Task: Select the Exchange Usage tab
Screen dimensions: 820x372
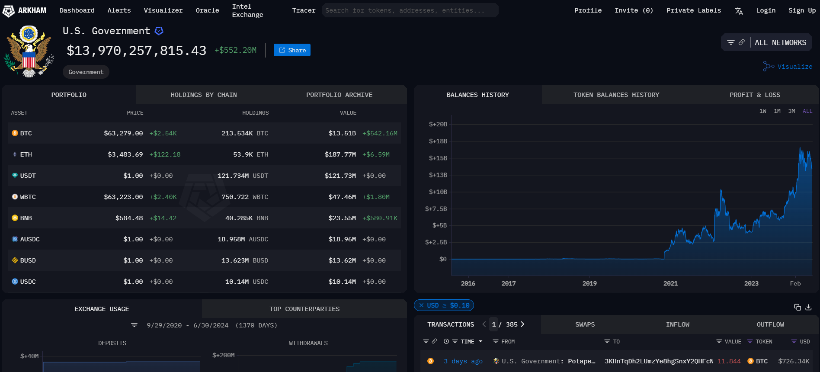Action: coord(102,309)
